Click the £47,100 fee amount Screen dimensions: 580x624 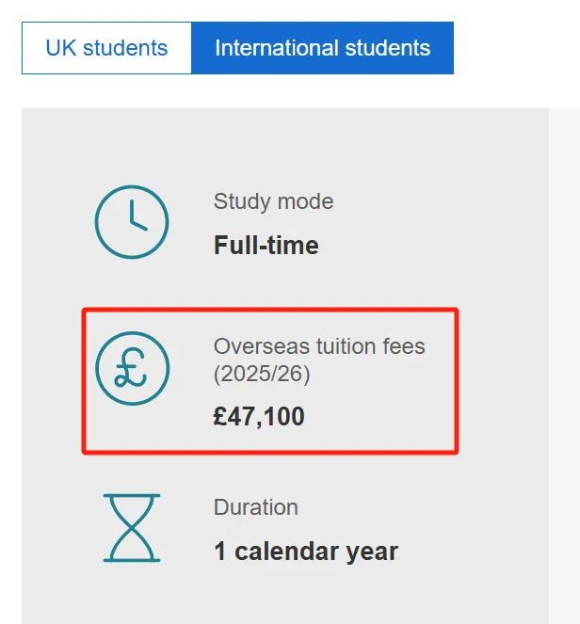pos(259,416)
